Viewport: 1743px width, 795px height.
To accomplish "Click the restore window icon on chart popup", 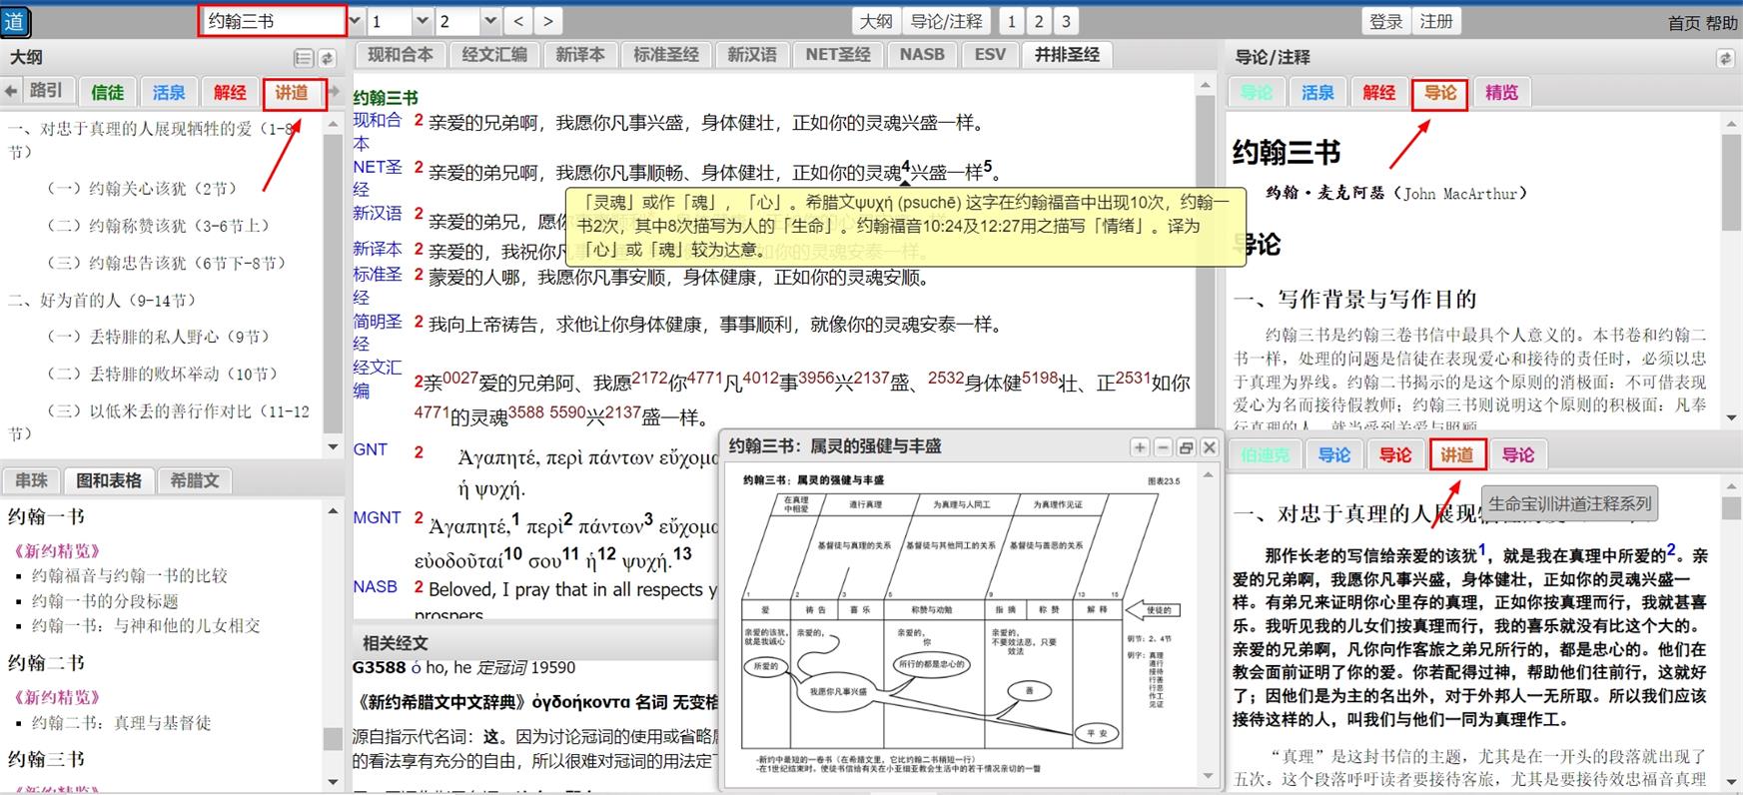I will [x=1186, y=447].
